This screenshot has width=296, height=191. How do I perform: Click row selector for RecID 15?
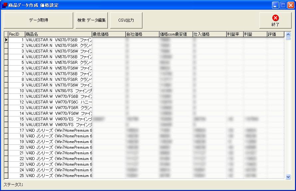click(x=6, y=119)
